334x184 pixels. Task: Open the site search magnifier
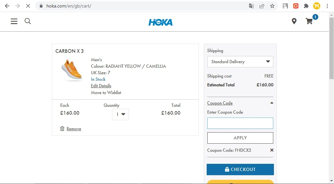pyautogui.click(x=28, y=21)
